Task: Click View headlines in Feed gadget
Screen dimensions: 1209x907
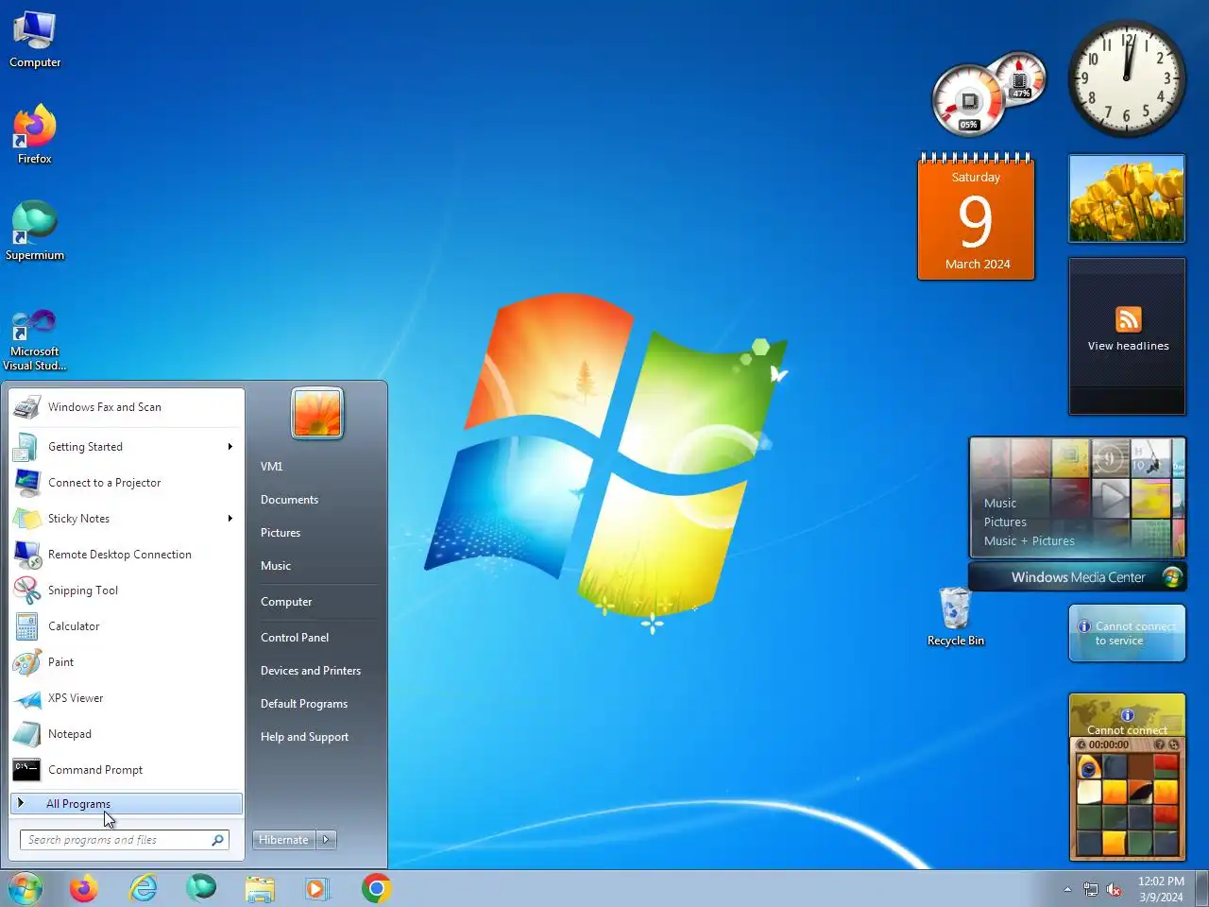Action: 1128,346
